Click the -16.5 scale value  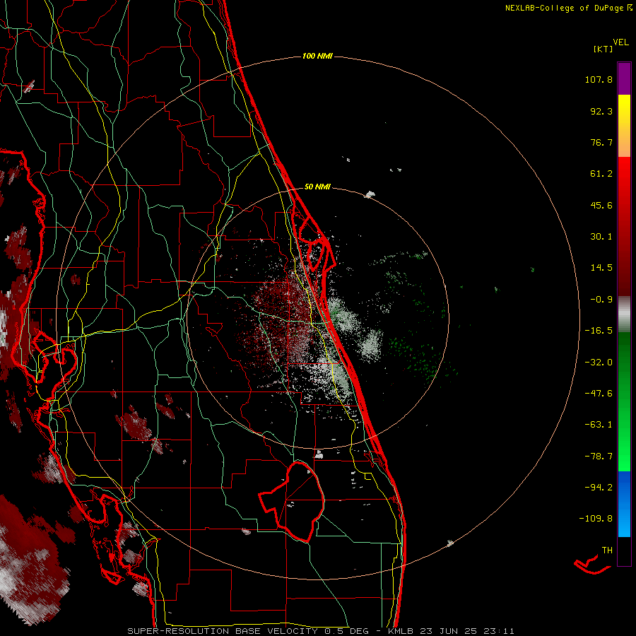click(599, 331)
